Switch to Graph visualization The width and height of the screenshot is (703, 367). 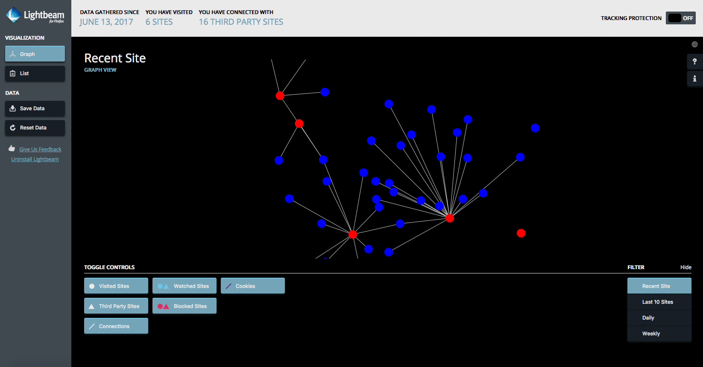click(35, 54)
